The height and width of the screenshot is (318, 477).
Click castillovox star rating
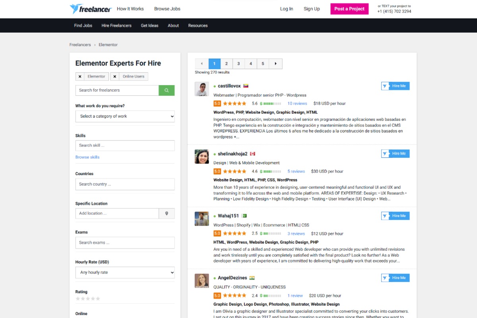(235, 103)
